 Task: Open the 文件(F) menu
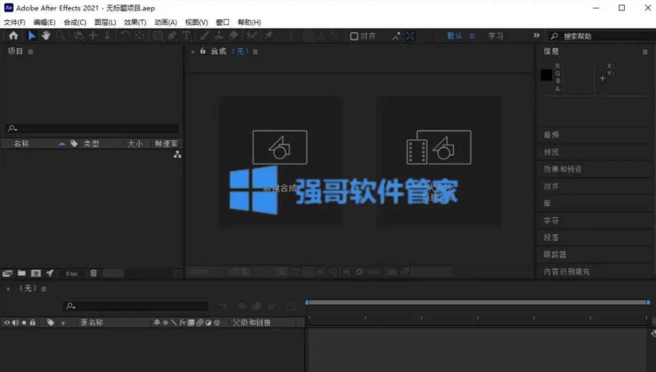point(14,22)
